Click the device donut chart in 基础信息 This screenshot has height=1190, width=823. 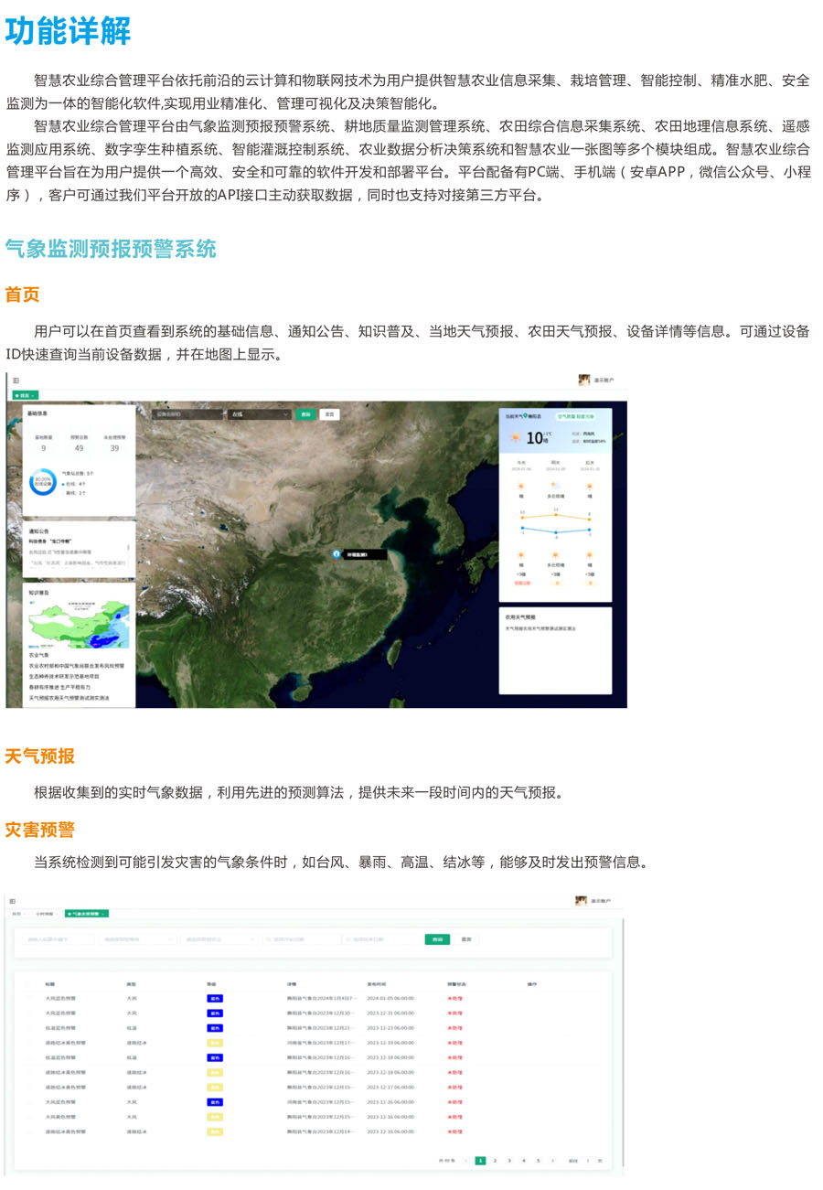[x=42, y=484]
